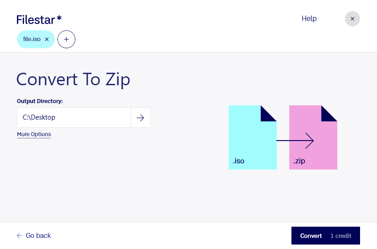Click the Filestar logo

point(39,20)
